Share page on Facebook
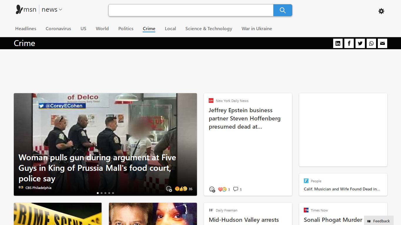This screenshot has height=225, width=401. tap(349, 43)
